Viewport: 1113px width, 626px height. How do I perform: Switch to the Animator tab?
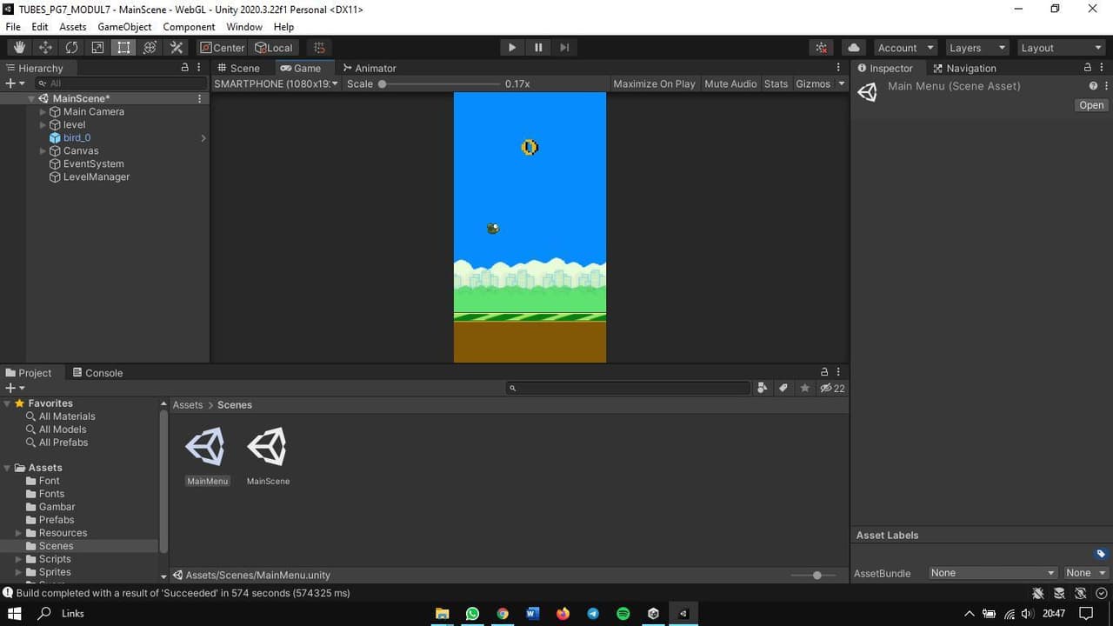(x=370, y=68)
